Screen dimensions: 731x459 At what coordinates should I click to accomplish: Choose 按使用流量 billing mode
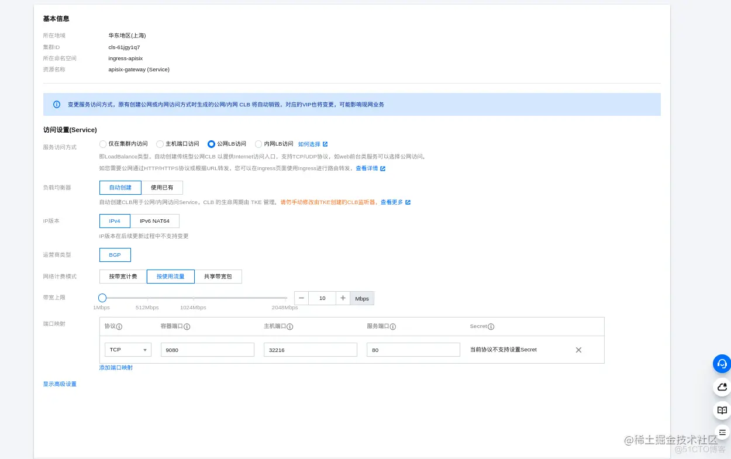pyautogui.click(x=170, y=277)
